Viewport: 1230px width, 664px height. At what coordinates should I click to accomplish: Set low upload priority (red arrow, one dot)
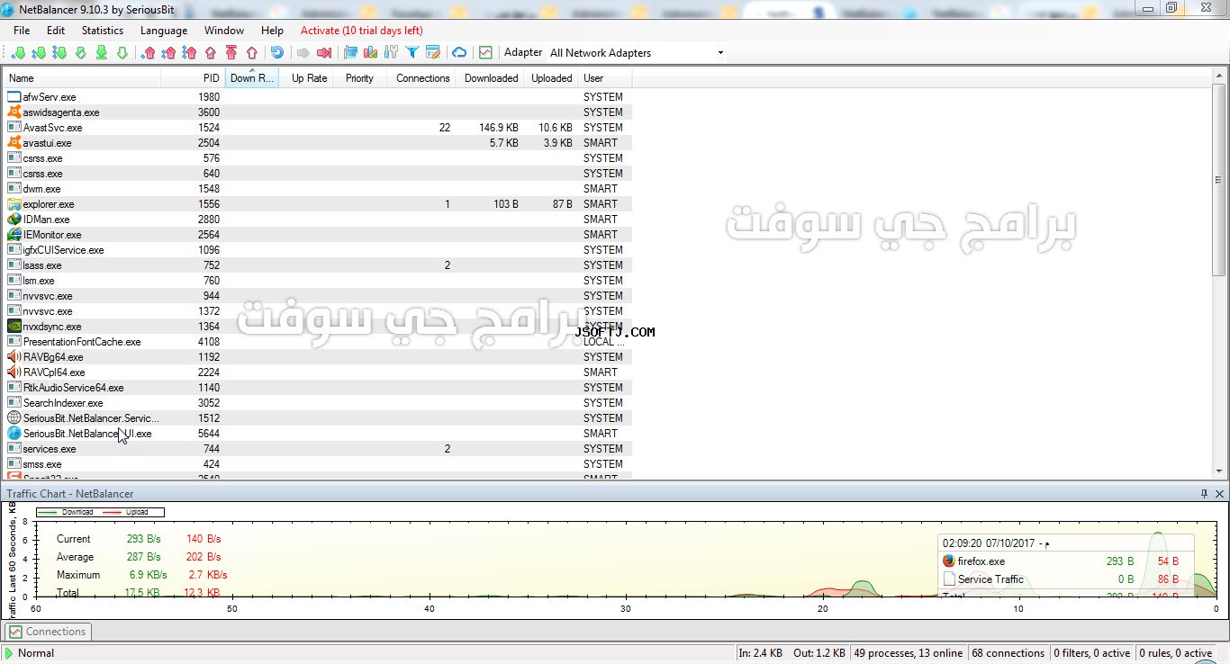click(x=149, y=53)
